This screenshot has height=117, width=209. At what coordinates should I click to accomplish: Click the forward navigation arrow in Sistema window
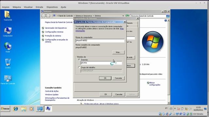pos(48,16)
